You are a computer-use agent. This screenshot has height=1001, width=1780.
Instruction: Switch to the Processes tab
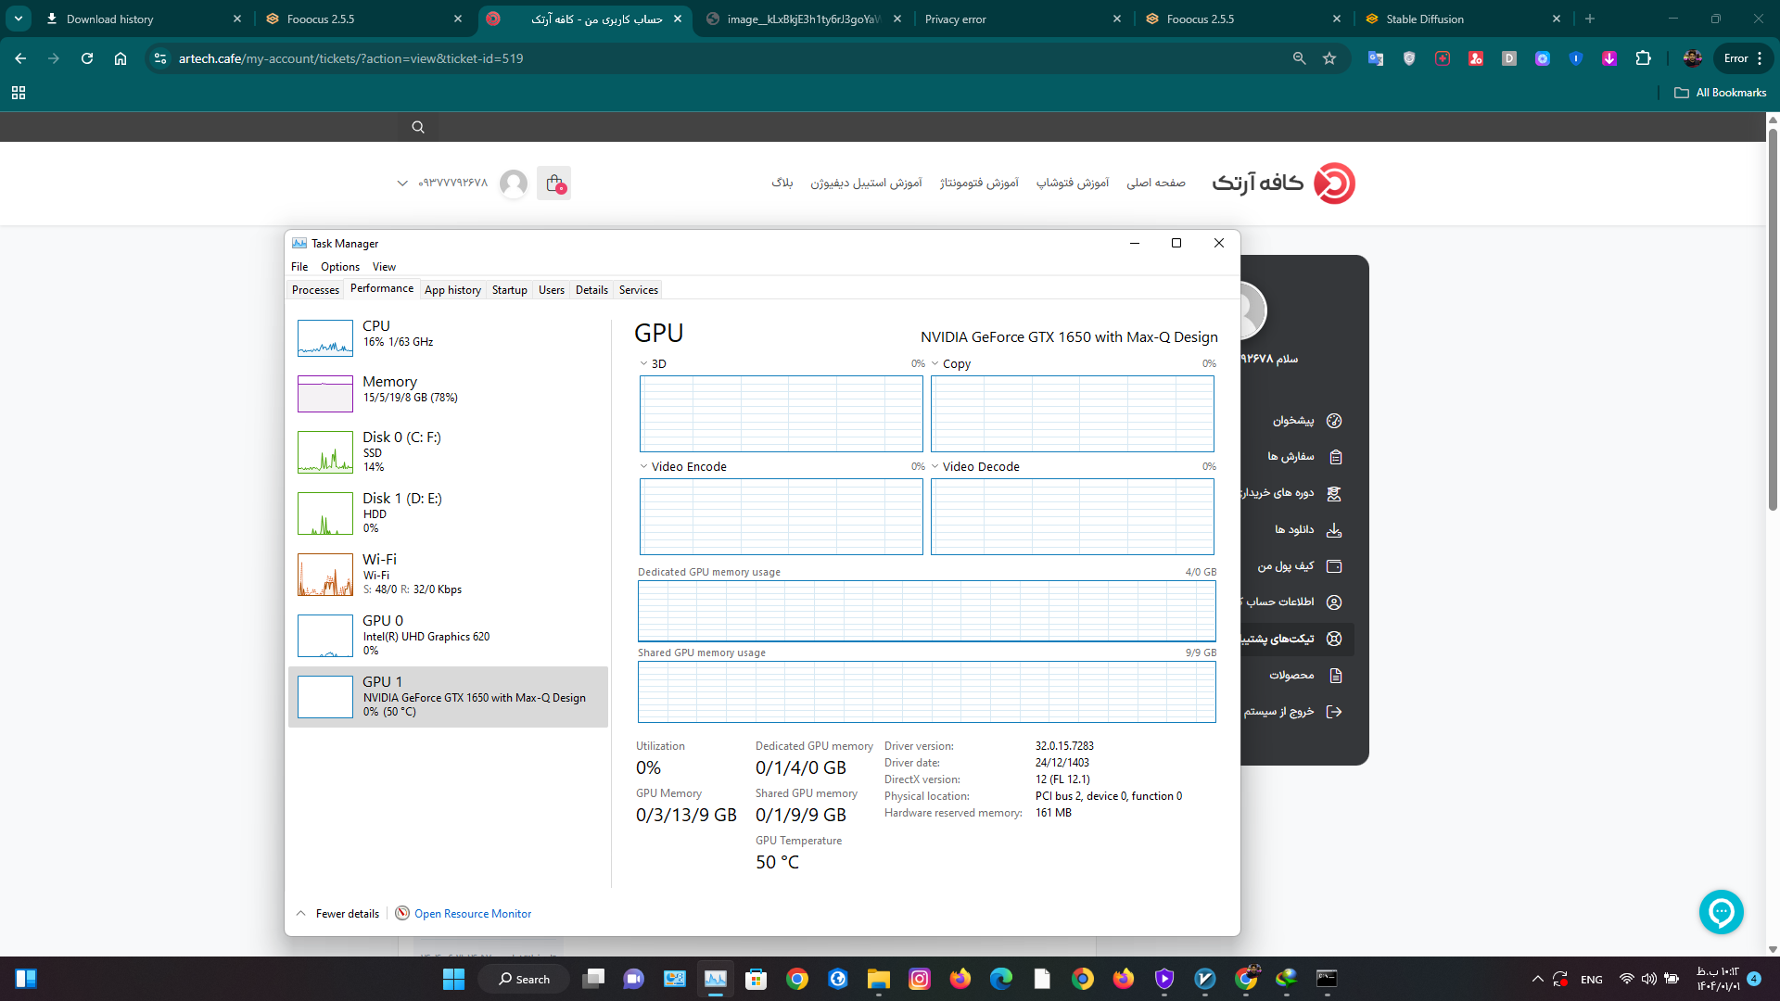315,290
